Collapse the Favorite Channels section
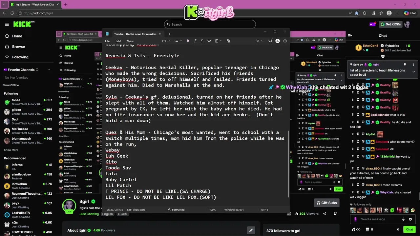This screenshot has width=420, height=236. (49, 69)
